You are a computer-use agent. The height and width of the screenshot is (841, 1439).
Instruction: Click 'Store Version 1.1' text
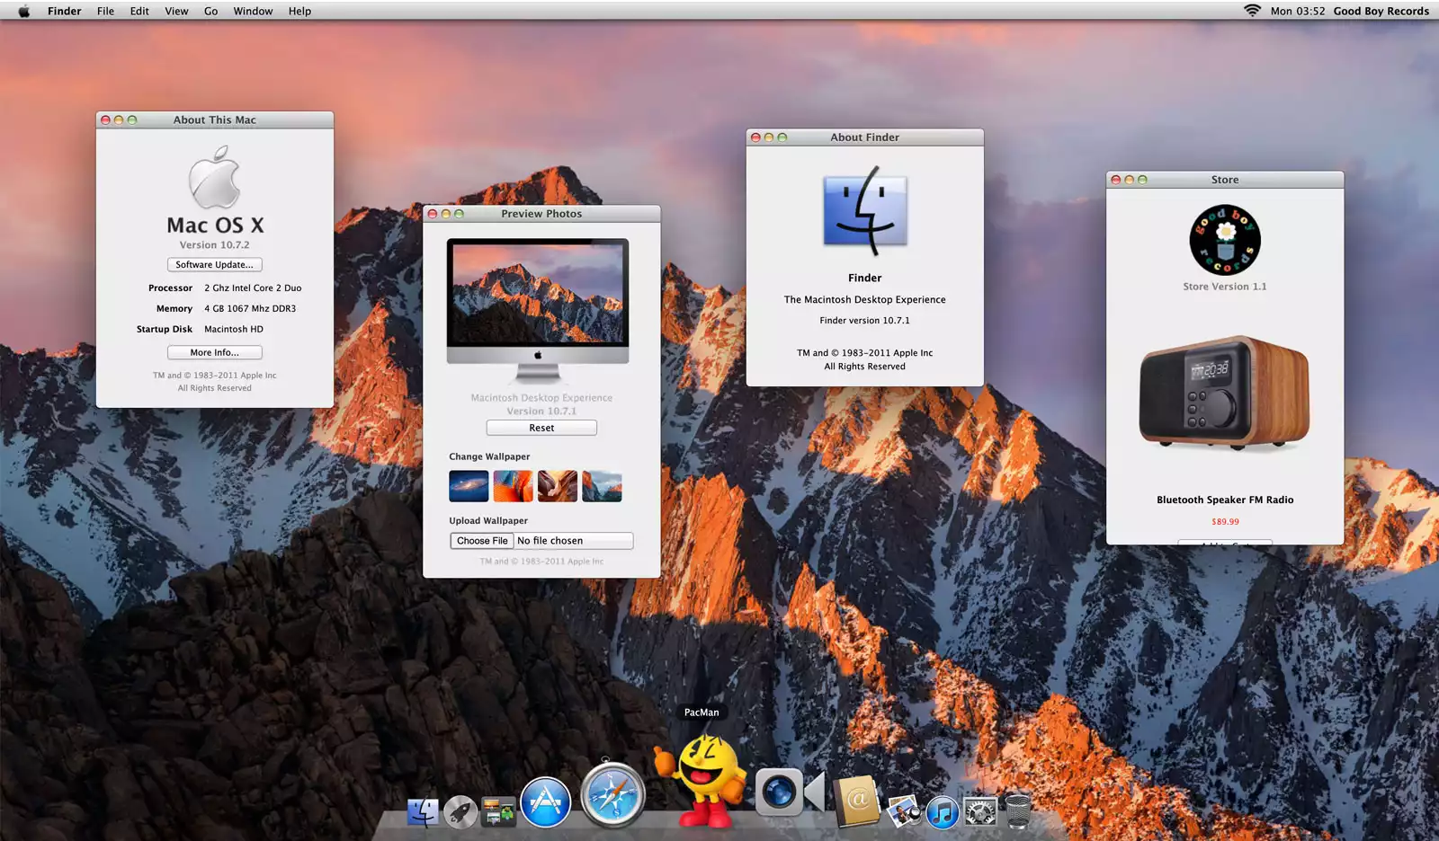tap(1225, 287)
